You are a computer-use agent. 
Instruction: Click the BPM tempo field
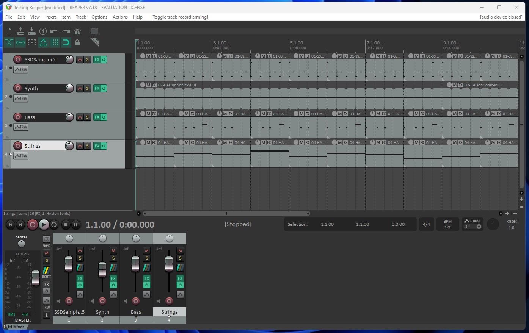[x=447, y=224]
